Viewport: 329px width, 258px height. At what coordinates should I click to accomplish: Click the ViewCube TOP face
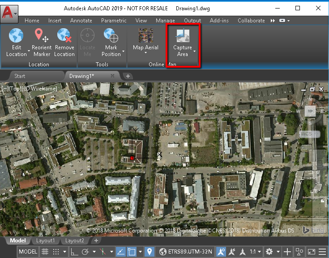[310, 111]
